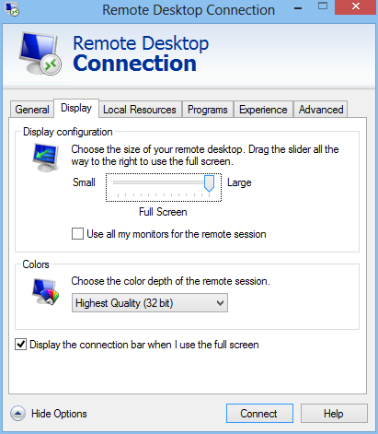Viewport: 378px width, 434px height.
Task: Open the color depth dropdown
Action: pyautogui.click(x=150, y=303)
